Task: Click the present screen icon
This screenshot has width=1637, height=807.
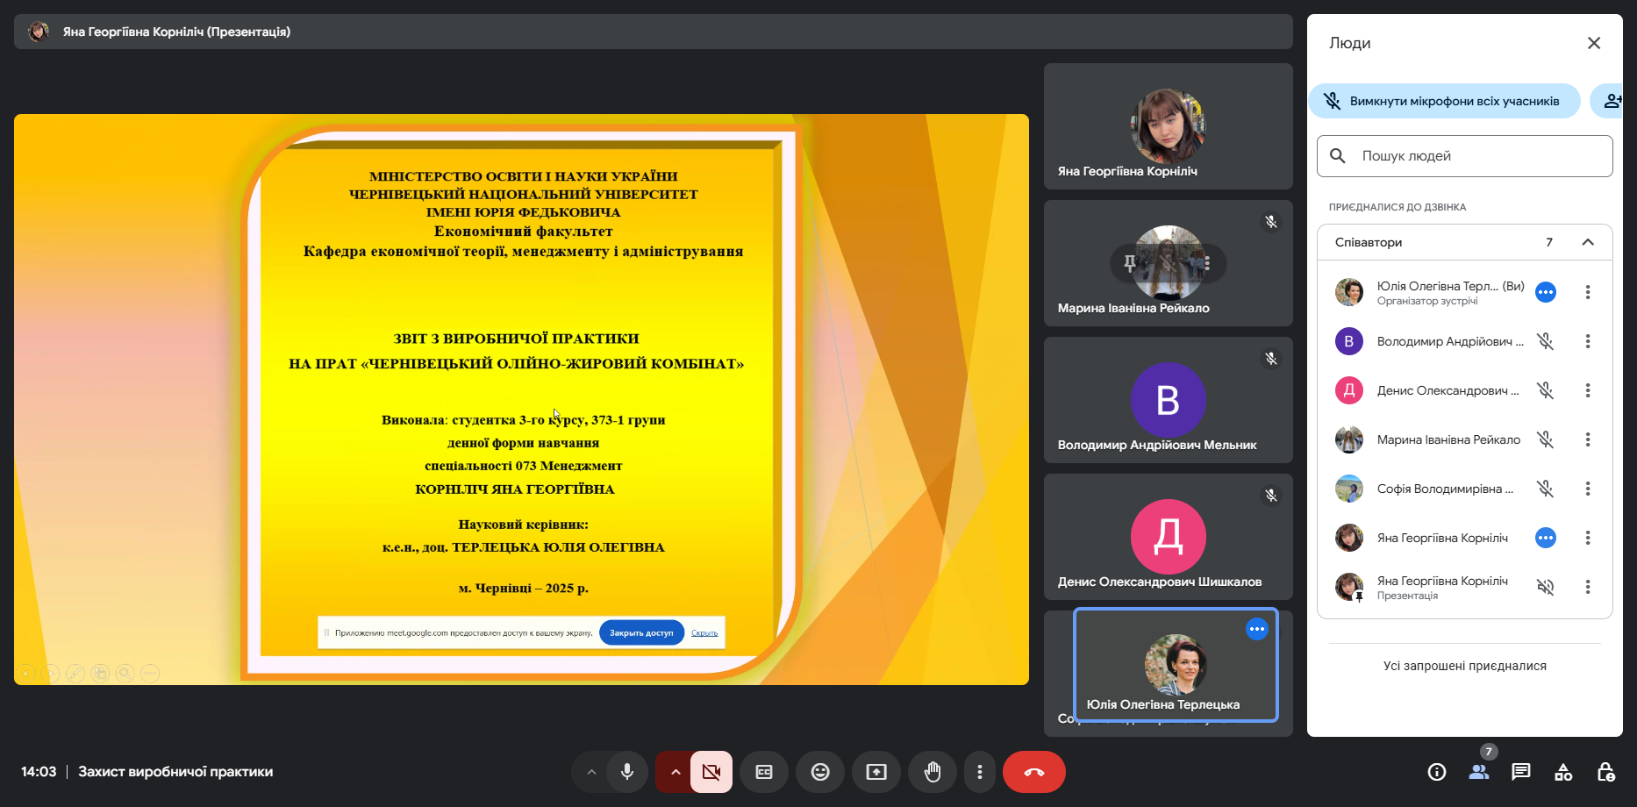Action: (x=876, y=772)
